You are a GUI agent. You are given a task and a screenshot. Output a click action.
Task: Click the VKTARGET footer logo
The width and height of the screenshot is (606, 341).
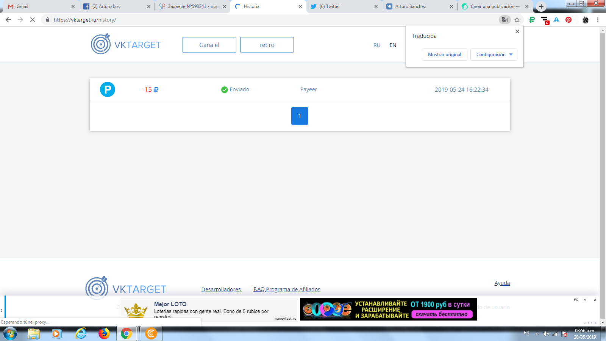[x=126, y=288]
